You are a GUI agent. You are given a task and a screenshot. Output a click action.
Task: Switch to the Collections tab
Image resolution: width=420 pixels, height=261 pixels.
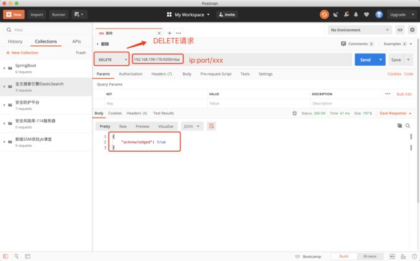click(46, 41)
